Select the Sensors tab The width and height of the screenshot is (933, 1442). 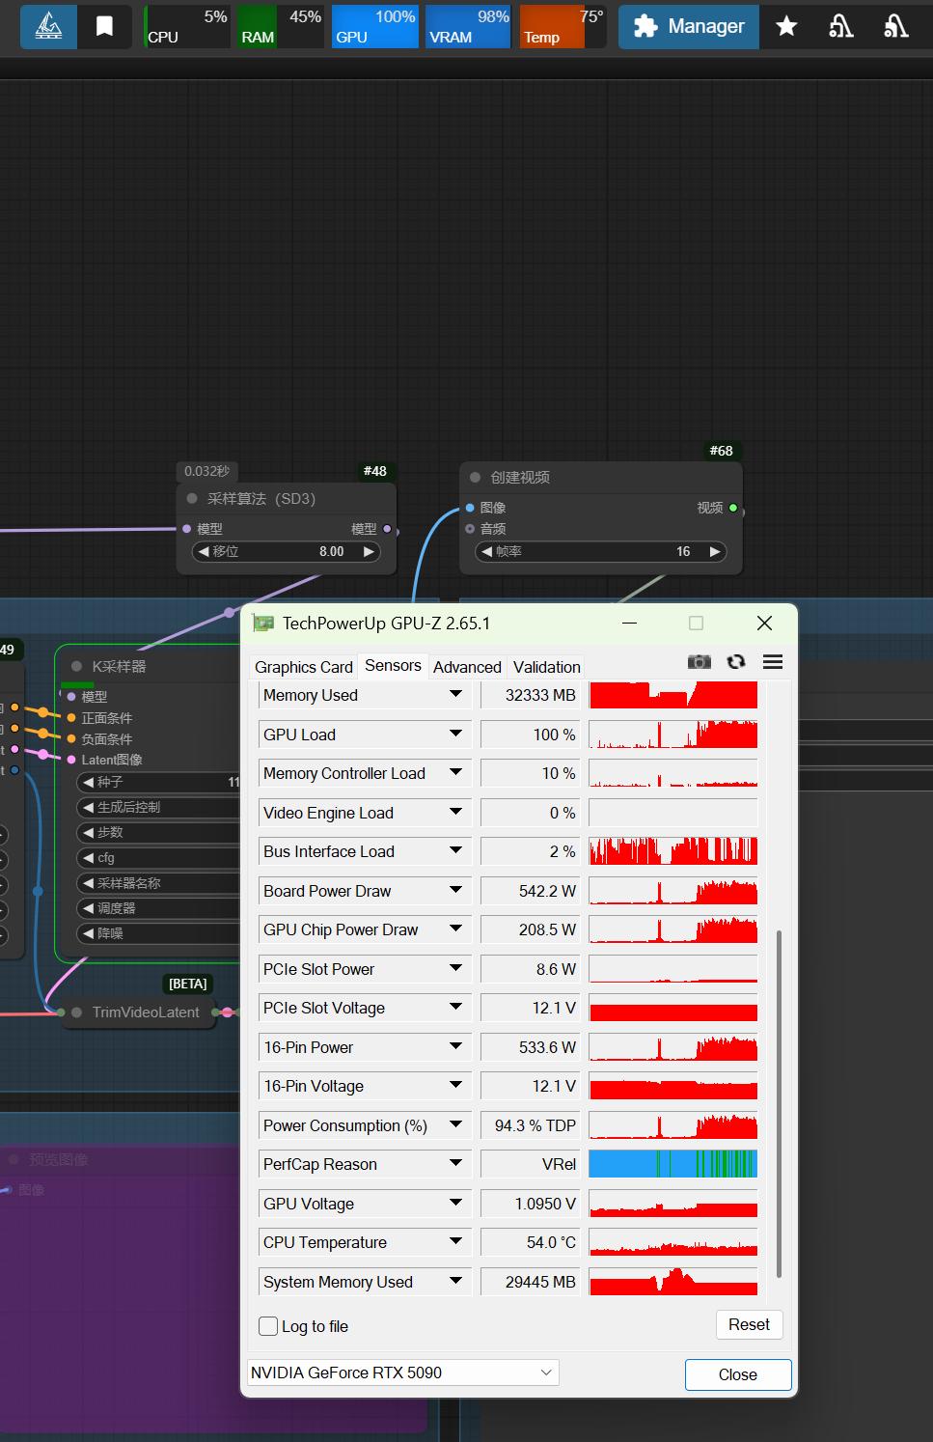click(x=393, y=666)
